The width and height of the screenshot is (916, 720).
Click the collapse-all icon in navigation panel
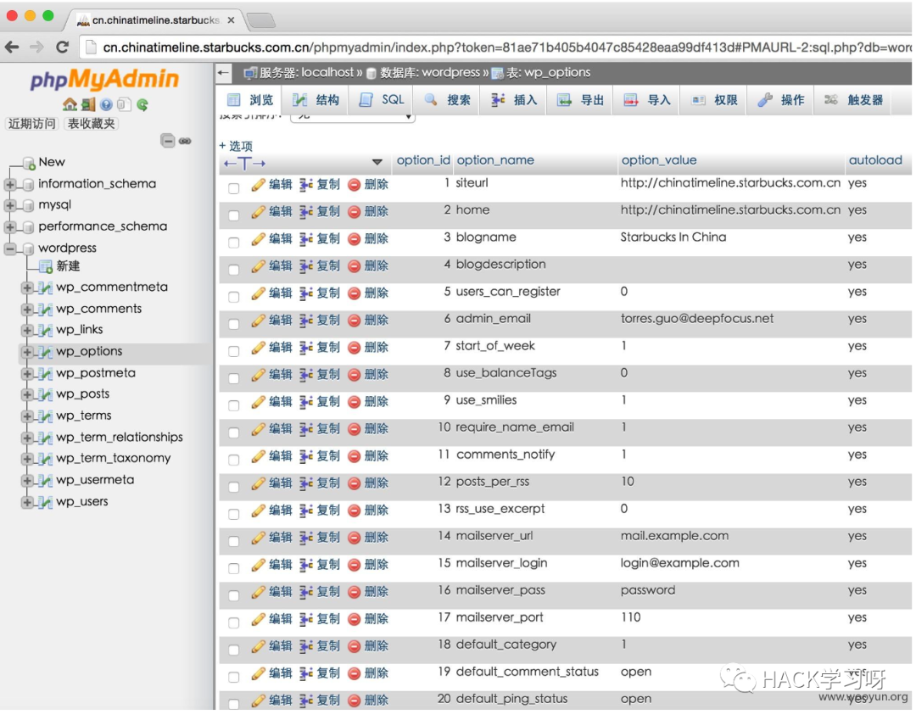(168, 141)
